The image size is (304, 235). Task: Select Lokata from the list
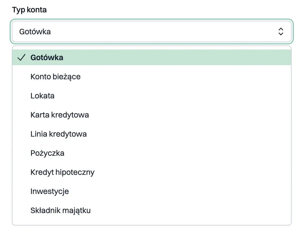[43, 96]
